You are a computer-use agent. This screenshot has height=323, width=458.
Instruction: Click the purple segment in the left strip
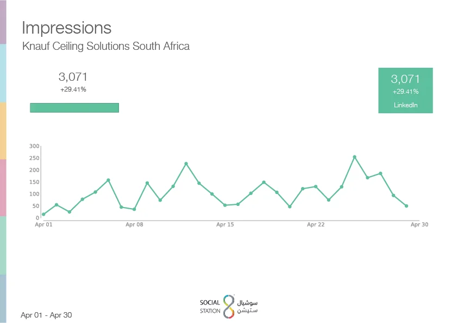3,22
